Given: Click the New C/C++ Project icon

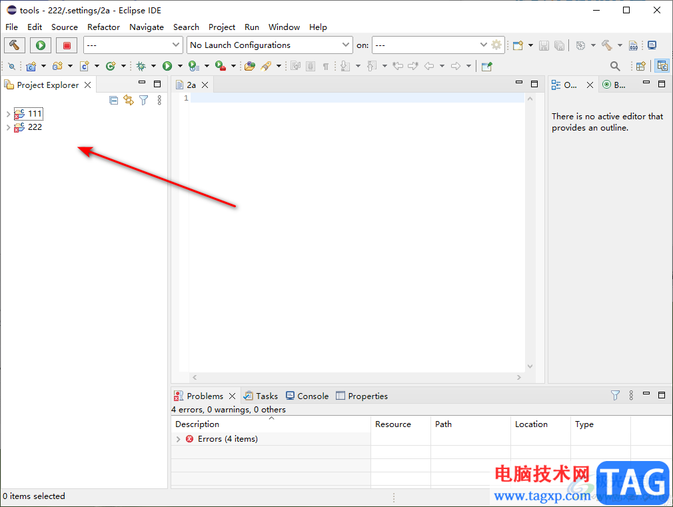Looking at the screenshot, I should pyautogui.click(x=31, y=66).
